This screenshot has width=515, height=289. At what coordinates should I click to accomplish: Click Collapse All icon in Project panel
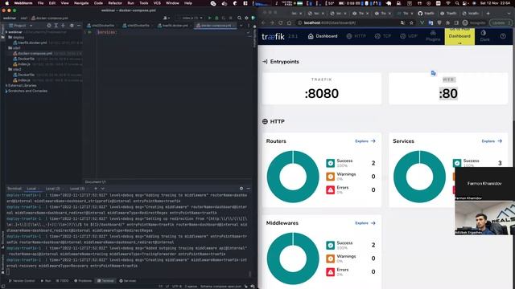63,25
